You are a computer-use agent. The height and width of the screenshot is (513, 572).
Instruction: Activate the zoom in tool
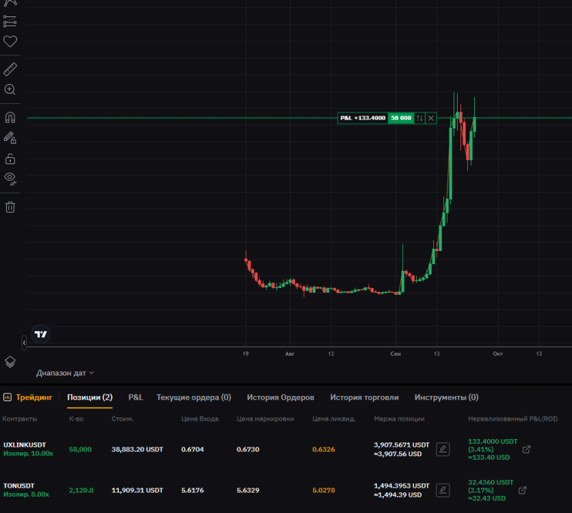pos(10,90)
